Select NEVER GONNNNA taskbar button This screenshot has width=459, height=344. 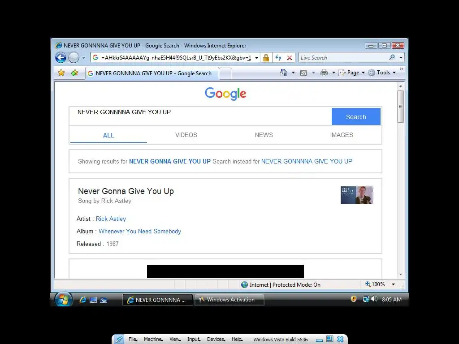[x=158, y=300]
